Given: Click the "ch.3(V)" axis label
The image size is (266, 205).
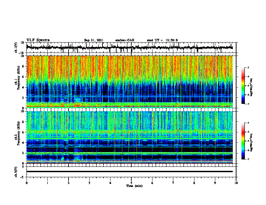Looking at the screenshot, I should click(x=16, y=172).
